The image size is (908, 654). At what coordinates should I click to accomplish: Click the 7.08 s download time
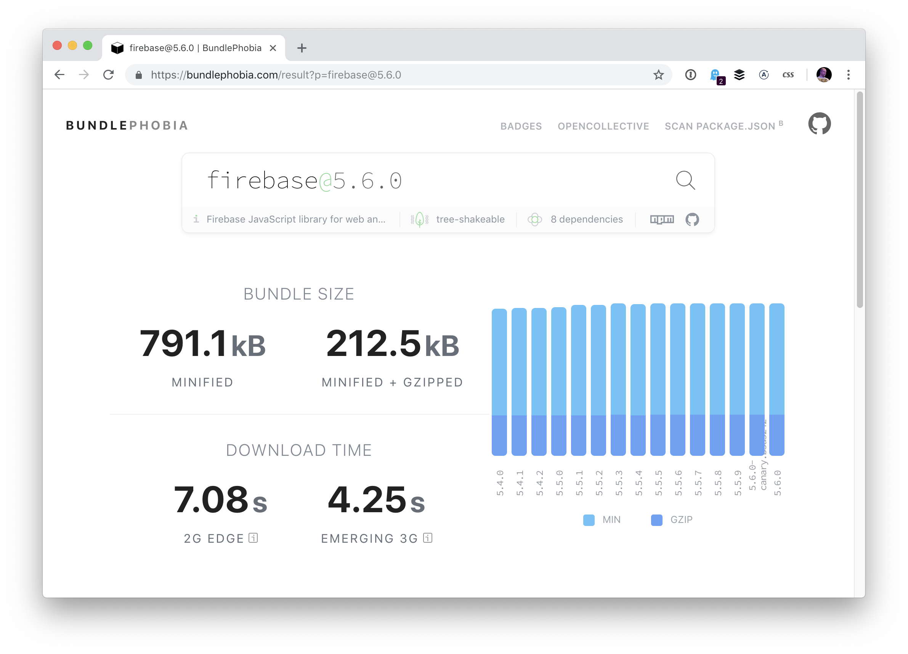coord(220,500)
